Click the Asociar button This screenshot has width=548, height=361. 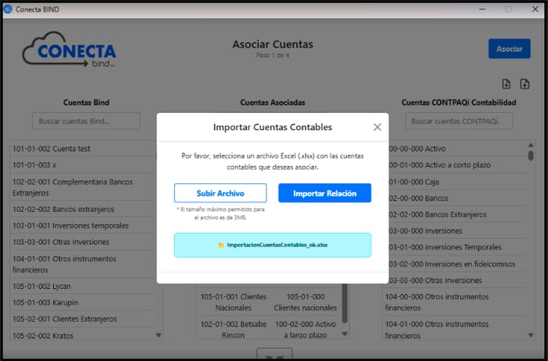510,48
